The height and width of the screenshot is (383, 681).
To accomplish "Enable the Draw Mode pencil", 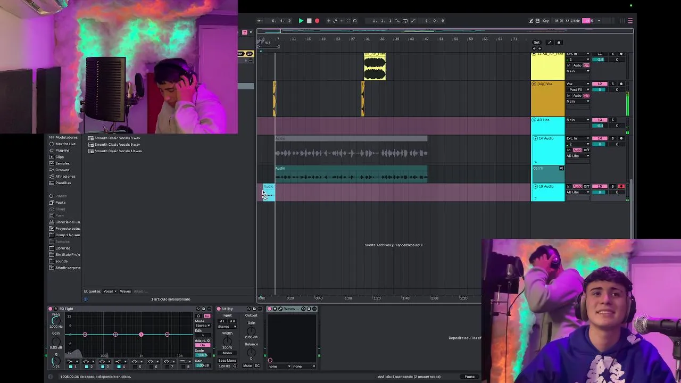I will 531,21.
